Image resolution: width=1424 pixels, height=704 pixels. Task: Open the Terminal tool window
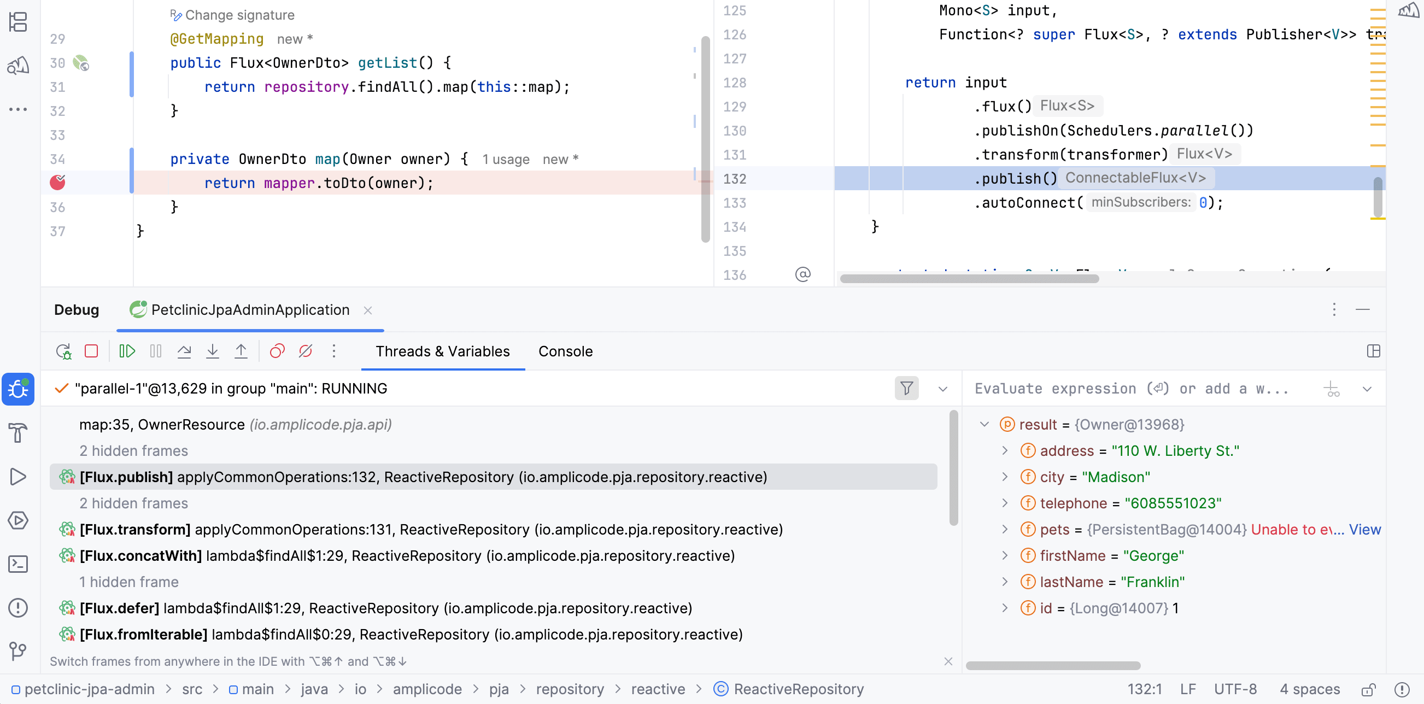coord(18,564)
